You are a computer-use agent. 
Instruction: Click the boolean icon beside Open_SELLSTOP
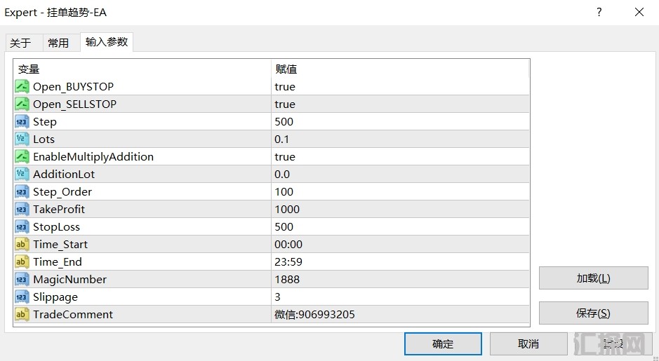coord(22,104)
